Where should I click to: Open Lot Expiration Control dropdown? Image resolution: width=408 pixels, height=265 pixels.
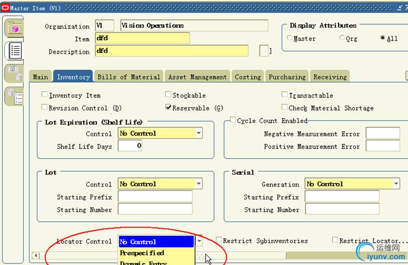[199, 133]
